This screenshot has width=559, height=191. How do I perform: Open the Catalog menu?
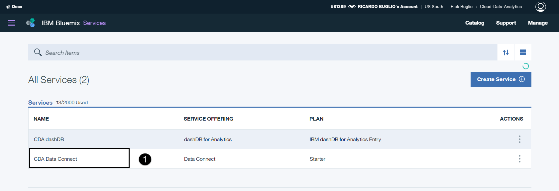[475, 23]
